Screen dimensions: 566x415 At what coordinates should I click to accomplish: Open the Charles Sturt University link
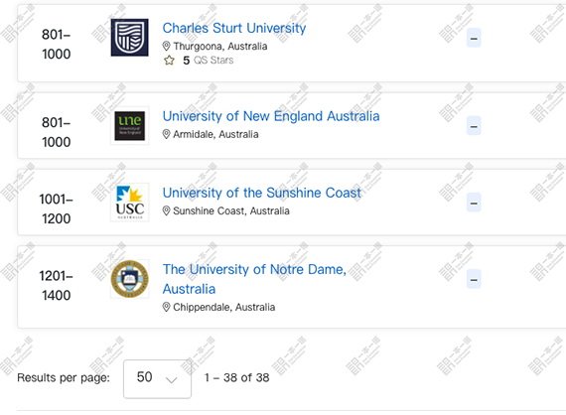[x=234, y=28]
